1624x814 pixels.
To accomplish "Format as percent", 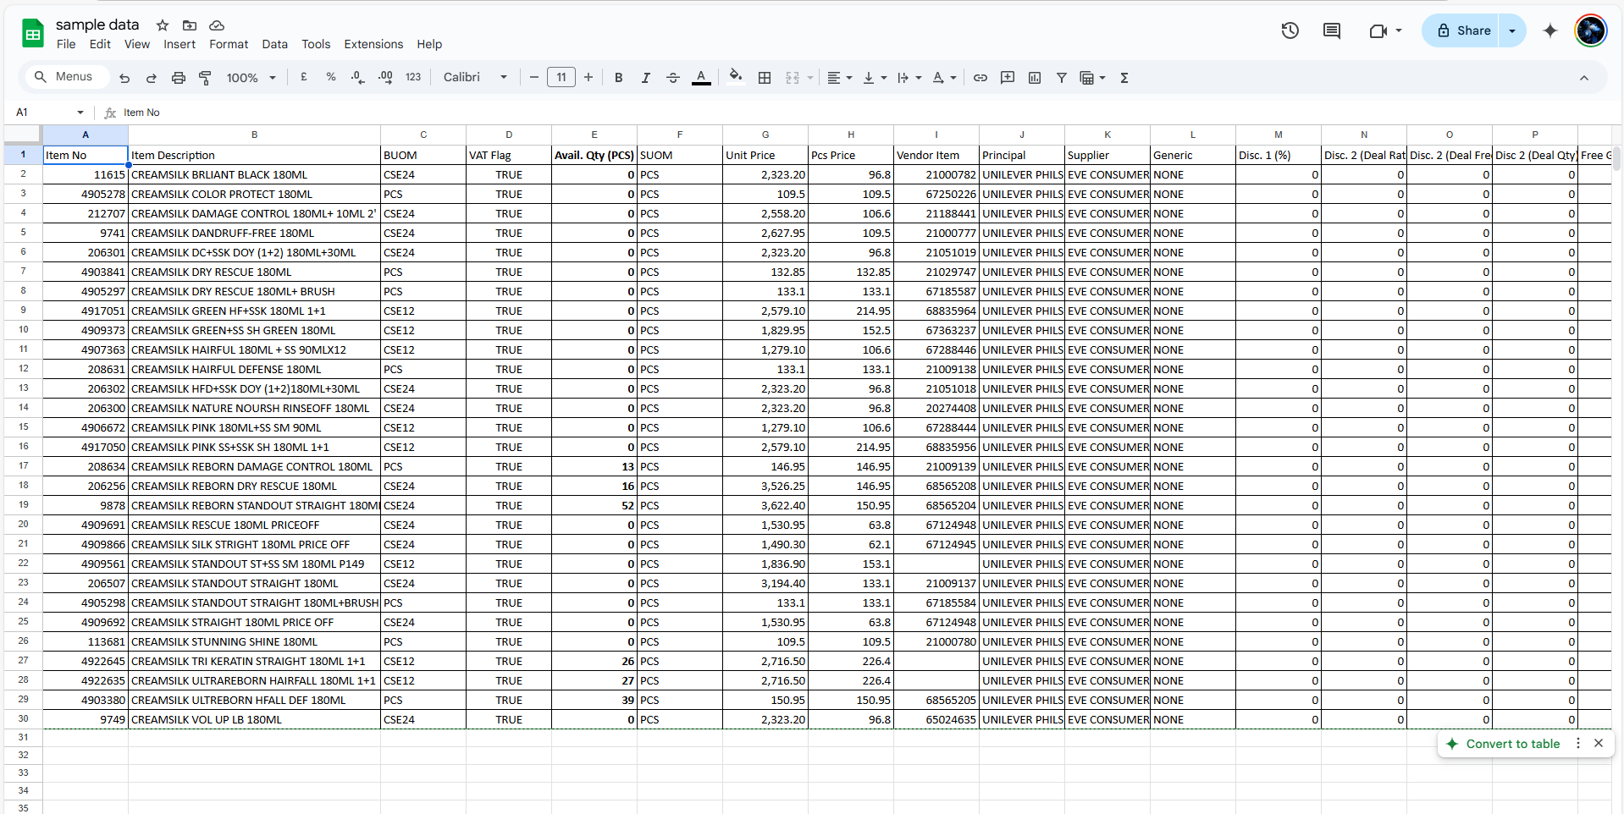I will pyautogui.click(x=331, y=77).
